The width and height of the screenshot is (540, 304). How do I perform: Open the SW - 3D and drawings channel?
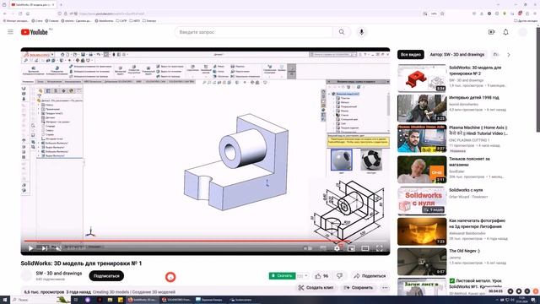click(59, 273)
